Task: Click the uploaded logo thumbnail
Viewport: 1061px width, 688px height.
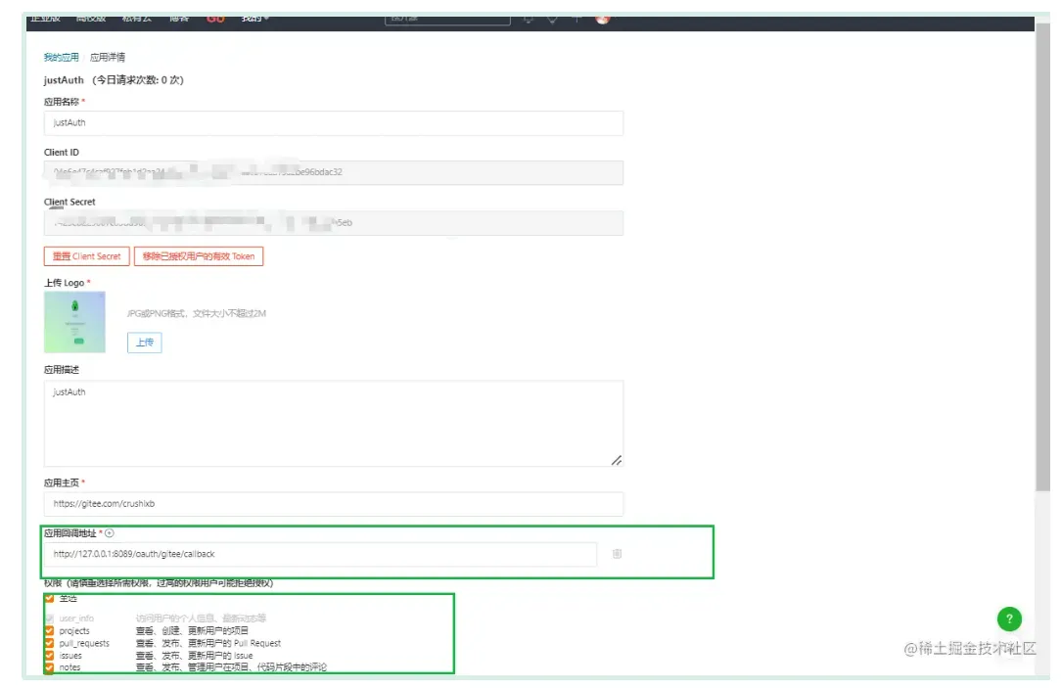Action: (74, 322)
